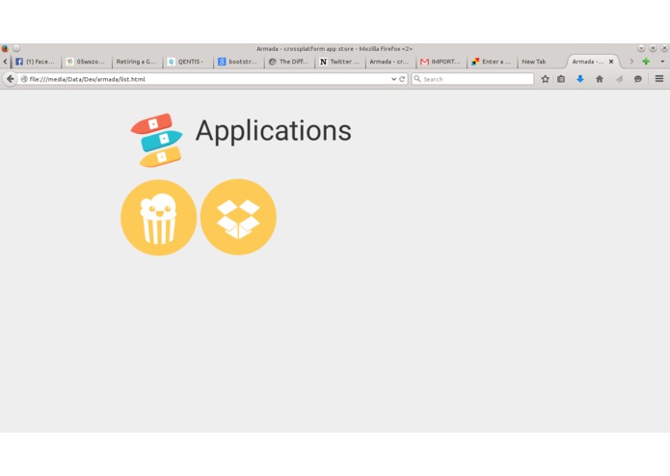Add a new tab with green plus
Image resolution: width=670 pixels, height=476 pixels.
tap(646, 62)
